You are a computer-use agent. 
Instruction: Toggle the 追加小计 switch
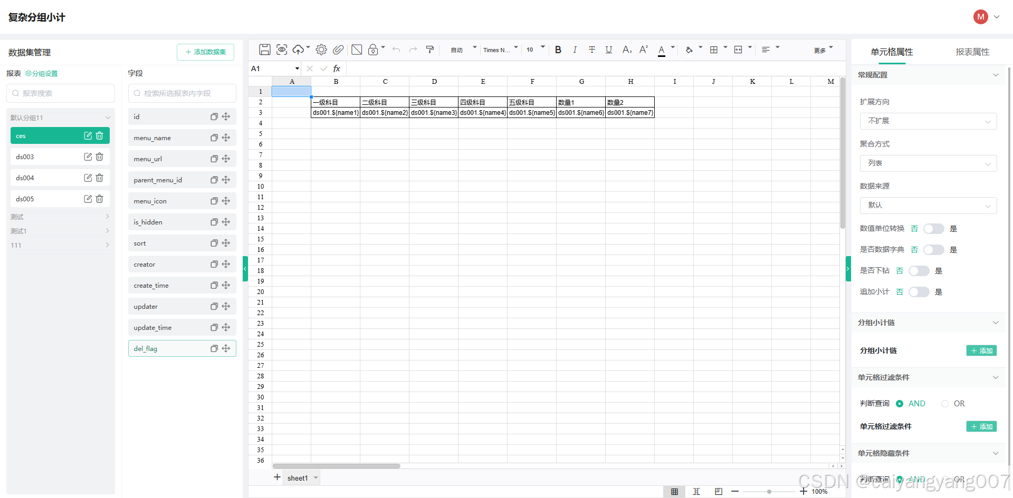pos(919,291)
